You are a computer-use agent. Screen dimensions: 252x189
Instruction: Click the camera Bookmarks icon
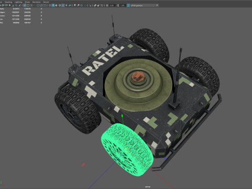pyautogui.click(x=9, y=5)
